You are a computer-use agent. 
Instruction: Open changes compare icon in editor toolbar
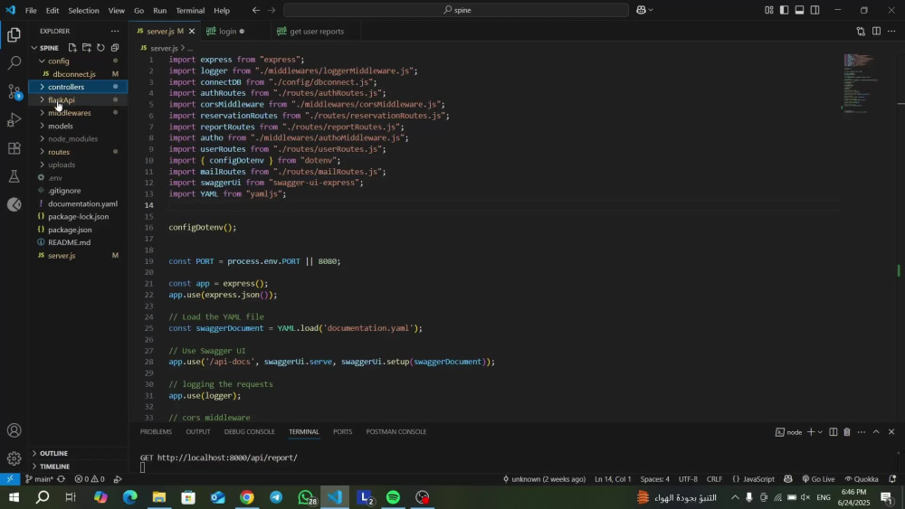[861, 31]
